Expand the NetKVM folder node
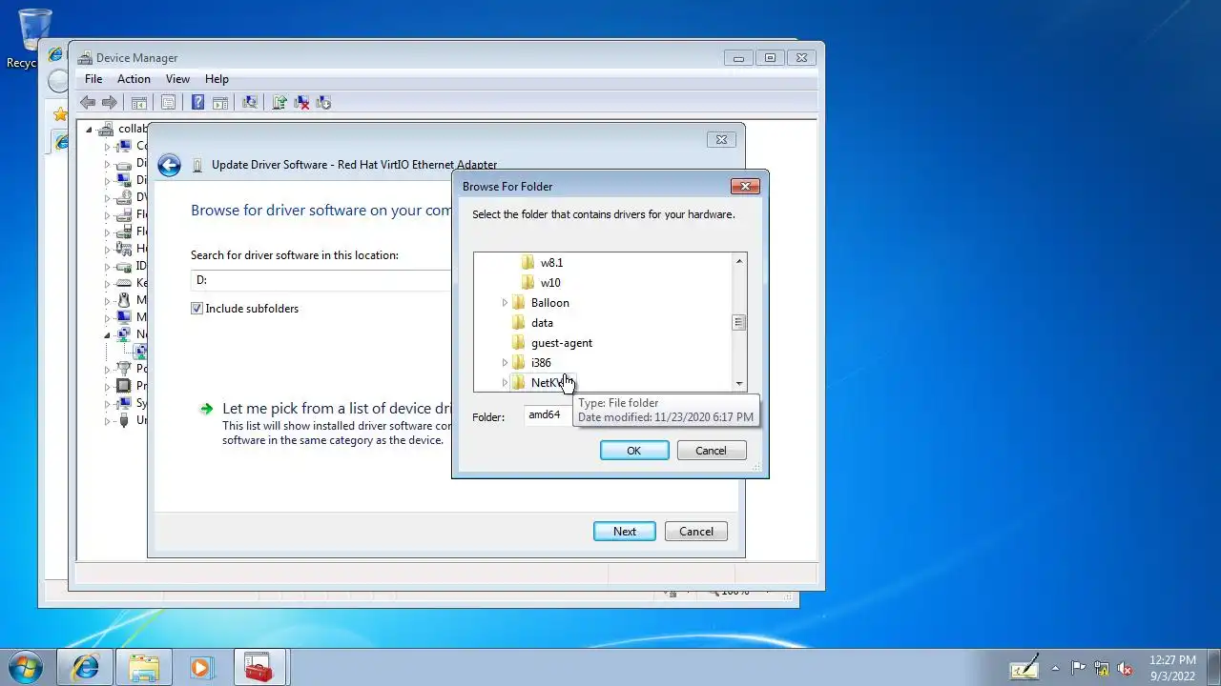Image resolution: width=1221 pixels, height=686 pixels. click(x=505, y=383)
